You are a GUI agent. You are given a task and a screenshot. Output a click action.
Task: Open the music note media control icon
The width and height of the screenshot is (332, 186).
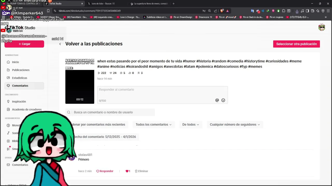click(x=302, y=11)
